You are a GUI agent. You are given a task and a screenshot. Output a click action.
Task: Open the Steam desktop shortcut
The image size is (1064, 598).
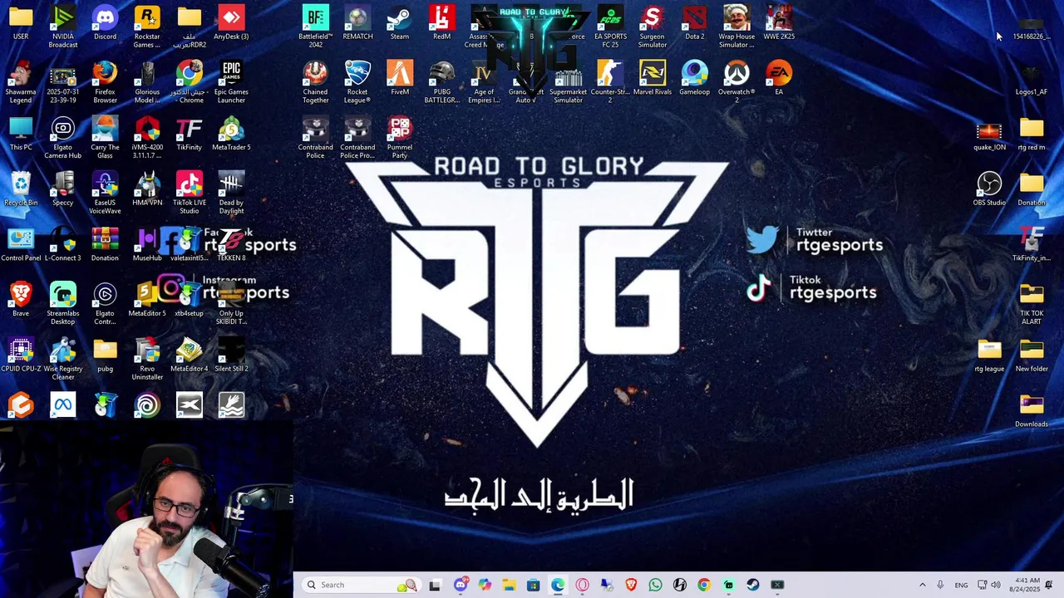(x=400, y=22)
